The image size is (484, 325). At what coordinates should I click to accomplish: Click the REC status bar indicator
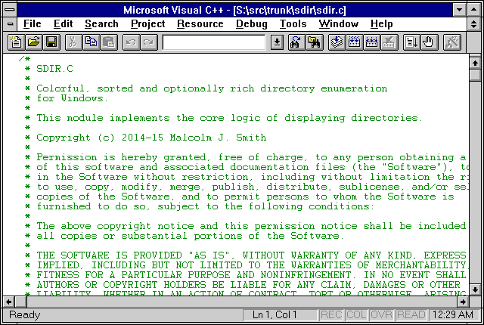(331, 315)
